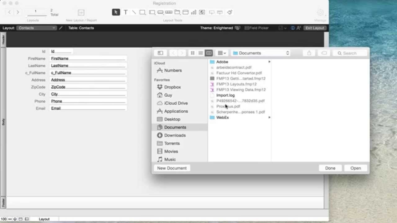
Task: Click the edit tags button
Action: 324,53
